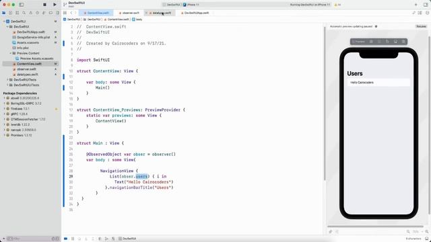Switch to the ContentView.swift tab
This screenshot has width=431, height=242.
point(96,13)
